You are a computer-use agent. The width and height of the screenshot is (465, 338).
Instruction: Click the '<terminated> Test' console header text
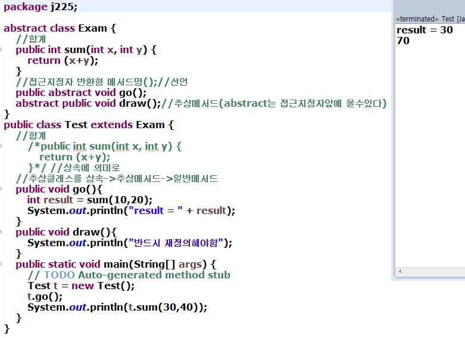coord(430,18)
